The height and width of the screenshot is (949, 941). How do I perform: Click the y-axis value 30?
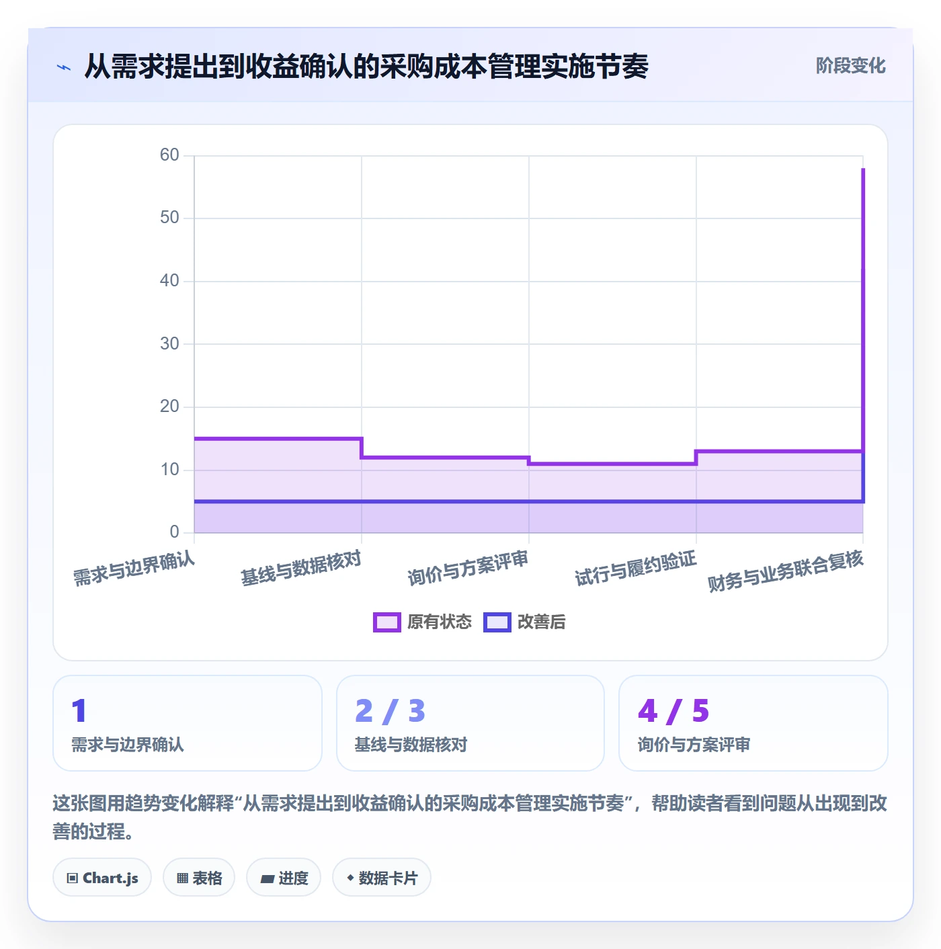pos(169,343)
